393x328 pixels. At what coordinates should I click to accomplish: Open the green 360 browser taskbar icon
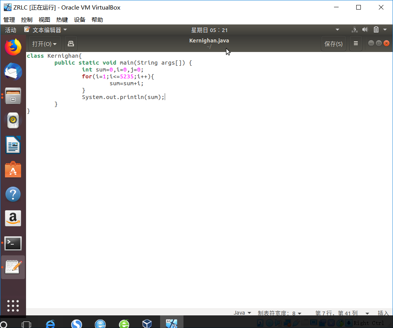point(124,324)
